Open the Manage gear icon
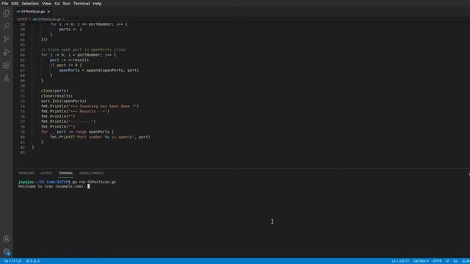 click(x=7, y=252)
